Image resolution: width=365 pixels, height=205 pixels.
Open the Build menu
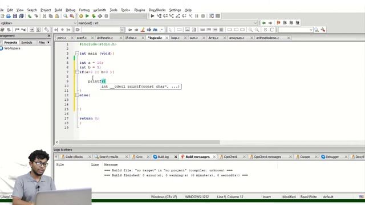coord(58,10)
